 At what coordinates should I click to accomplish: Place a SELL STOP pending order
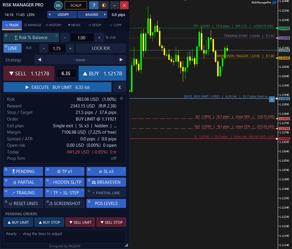(x=111, y=222)
